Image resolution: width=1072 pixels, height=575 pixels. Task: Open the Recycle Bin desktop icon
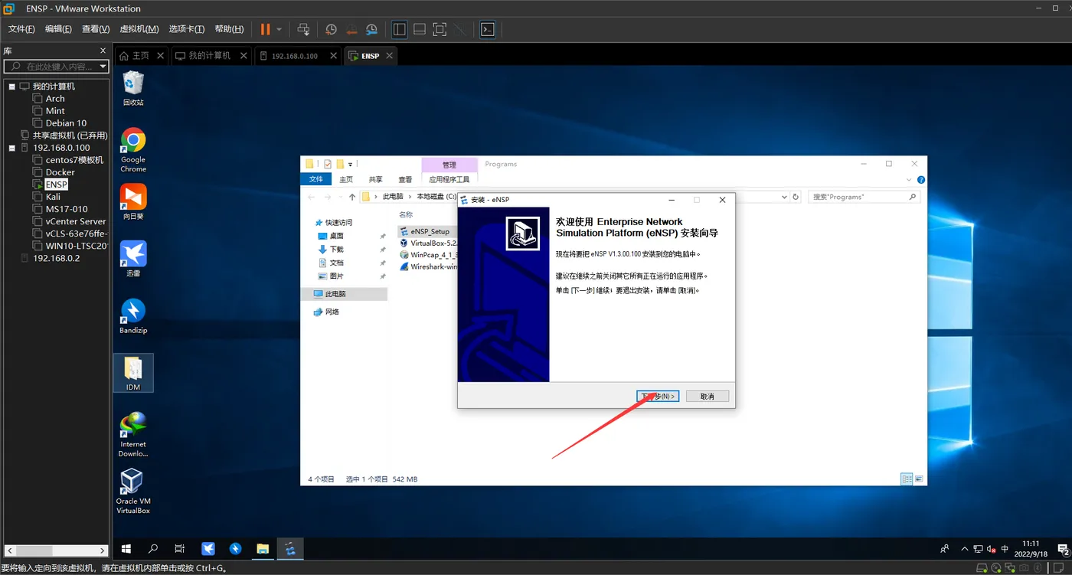[133, 88]
